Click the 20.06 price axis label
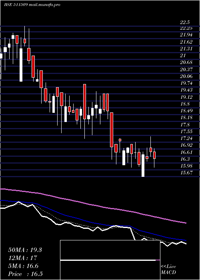 click(x=186, y=76)
